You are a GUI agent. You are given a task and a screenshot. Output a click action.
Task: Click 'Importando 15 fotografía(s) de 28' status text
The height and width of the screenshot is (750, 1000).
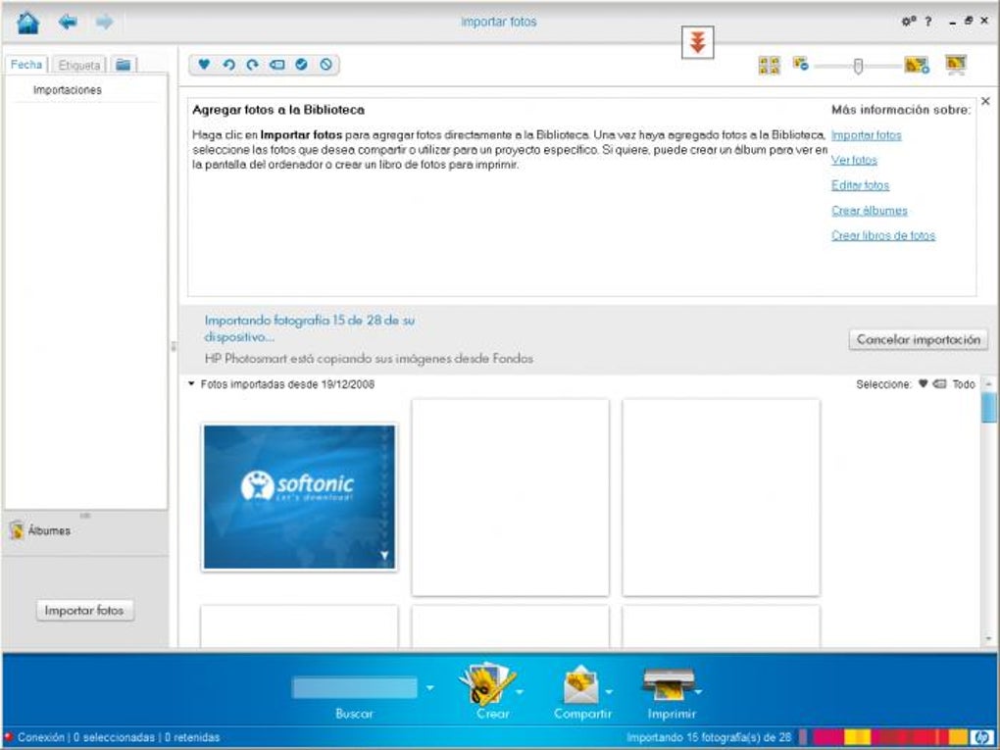[x=709, y=736]
